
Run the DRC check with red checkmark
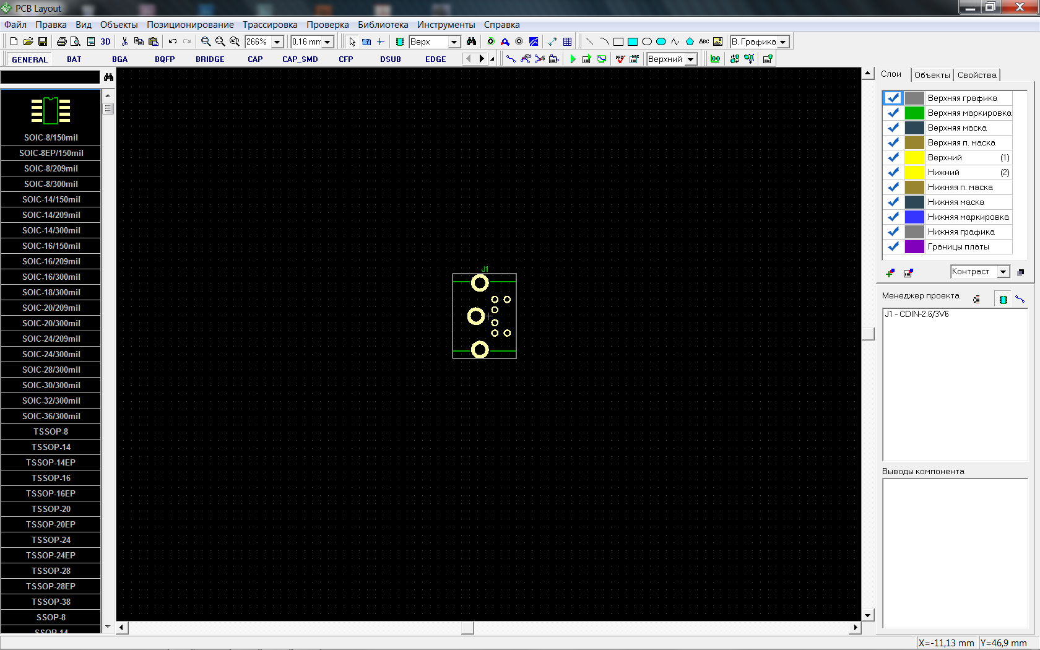pyautogui.click(x=620, y=59)
